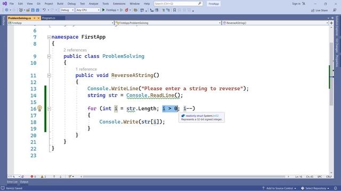Screen dimensions: 341x191
Task: Click the bookmark icon in the toolbar
Action: [174, 10]
